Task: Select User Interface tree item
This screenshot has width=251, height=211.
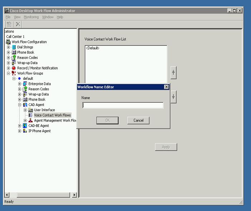Action: [44, 110]
